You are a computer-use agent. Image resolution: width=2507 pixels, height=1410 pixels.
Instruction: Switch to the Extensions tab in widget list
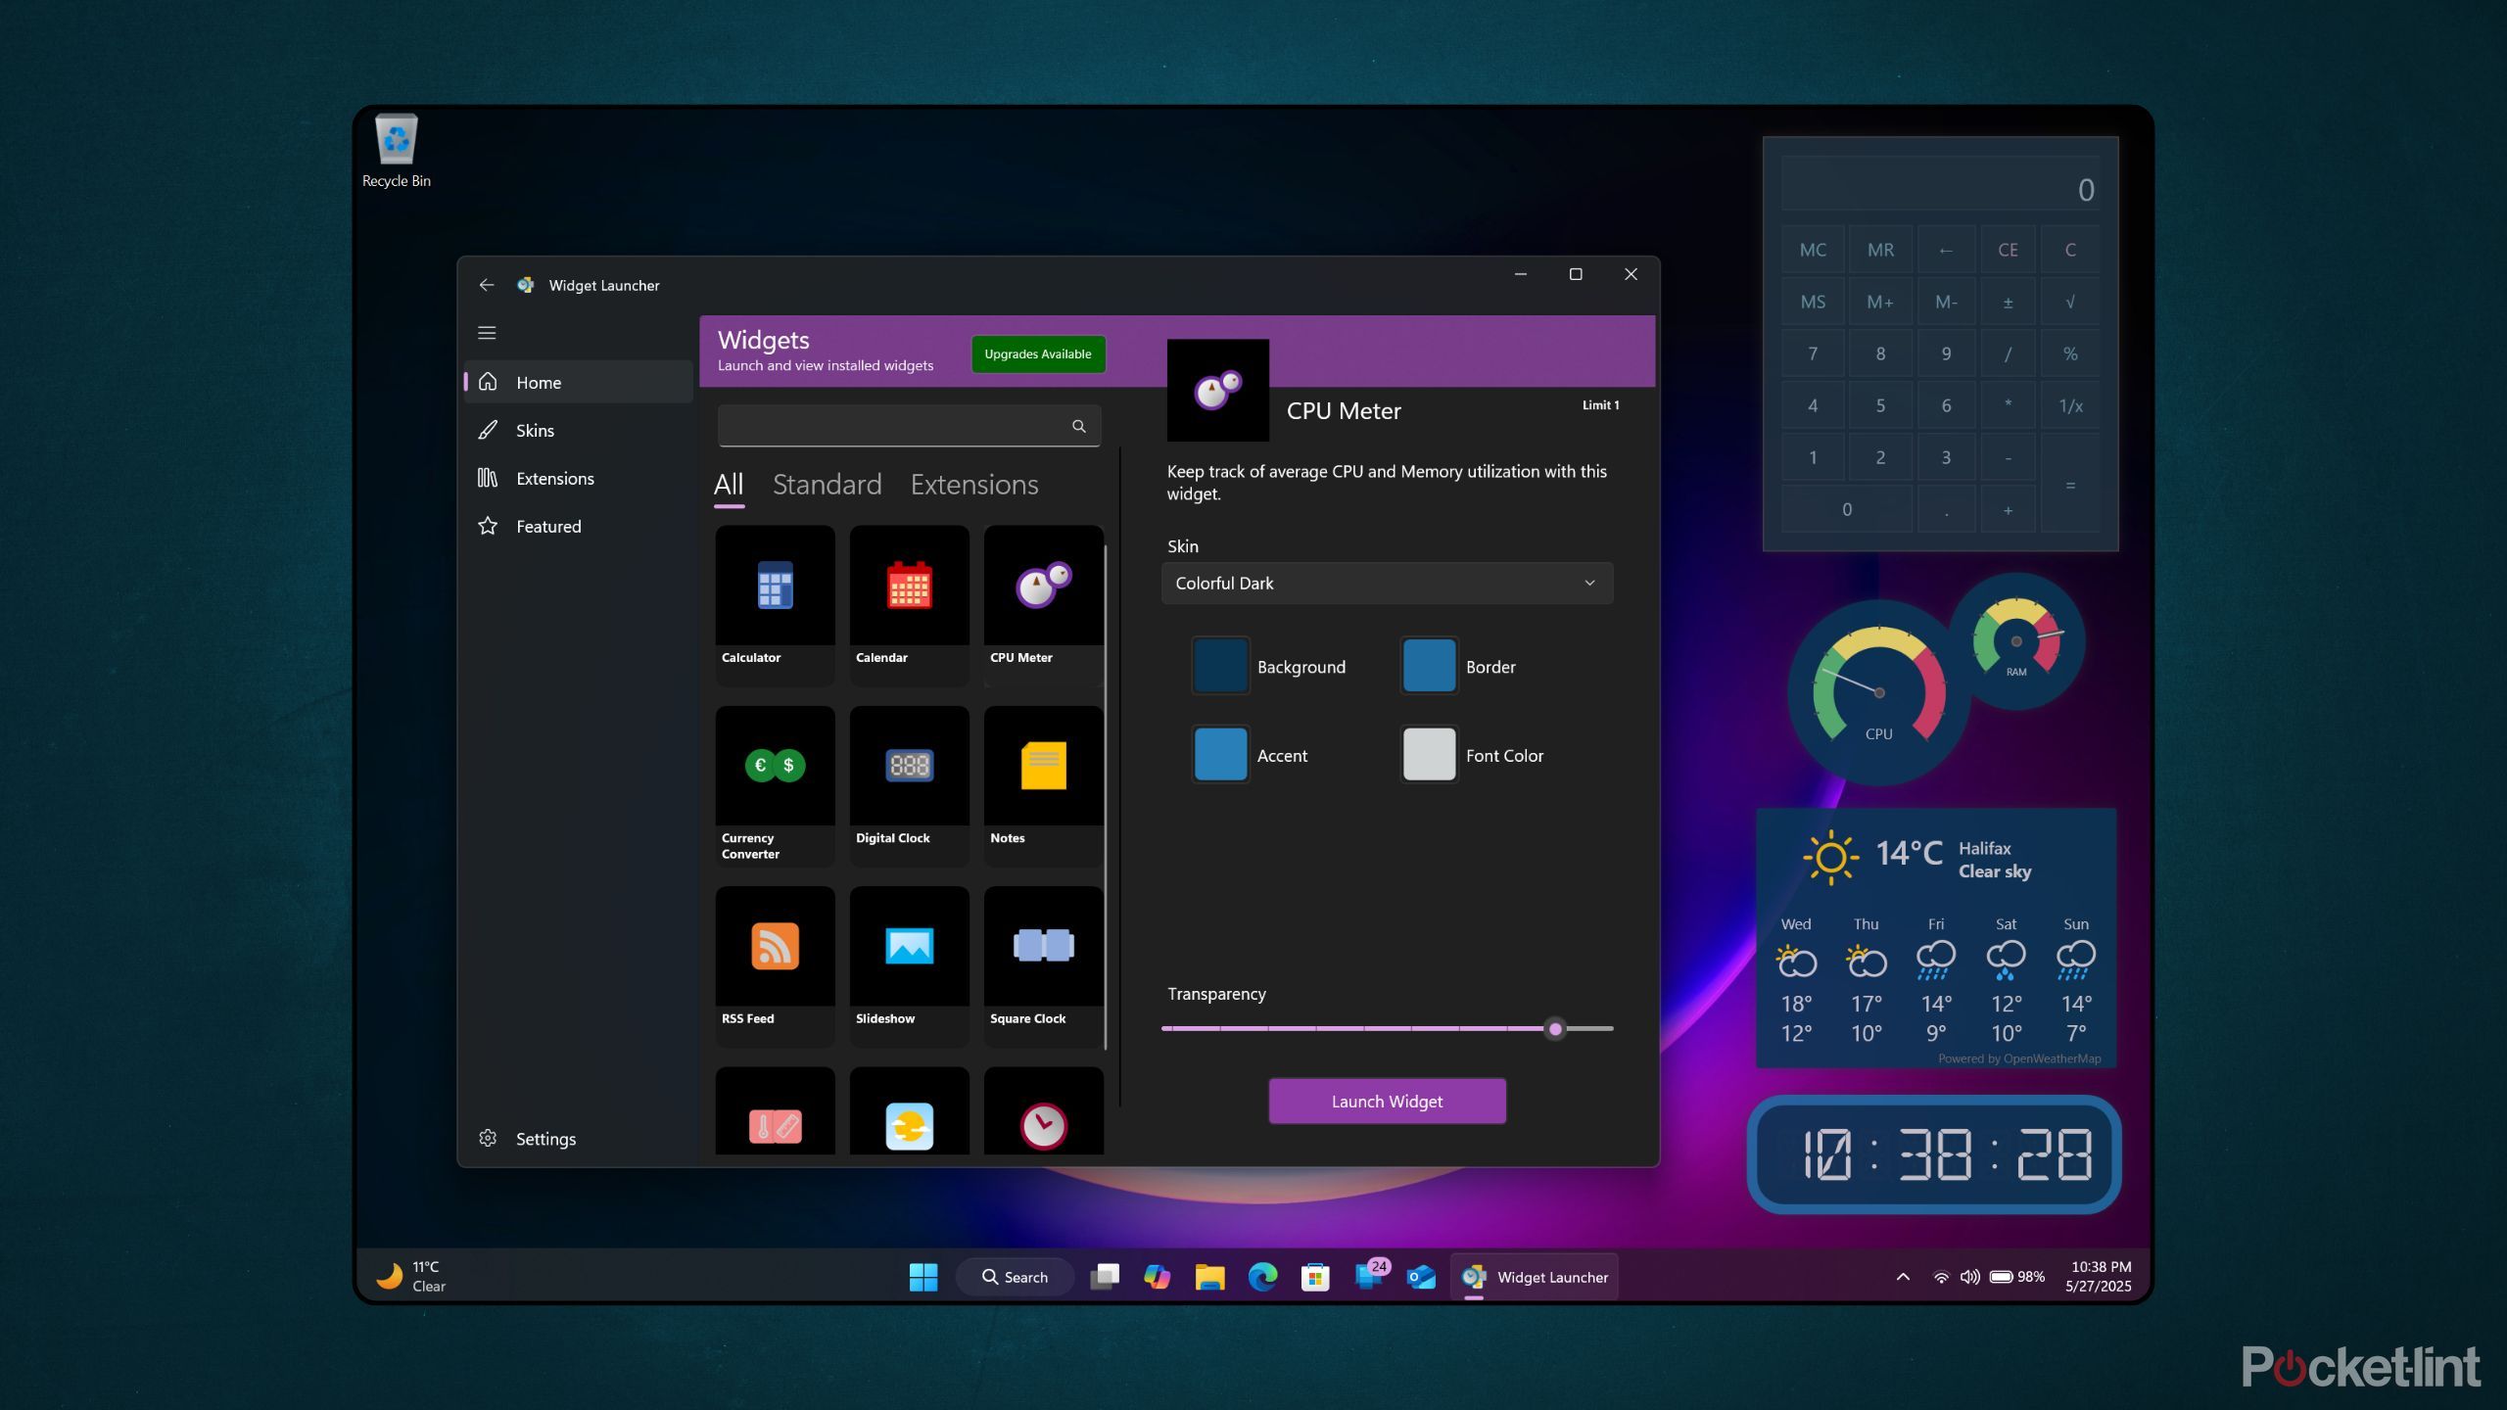click(x=973, y=485)
